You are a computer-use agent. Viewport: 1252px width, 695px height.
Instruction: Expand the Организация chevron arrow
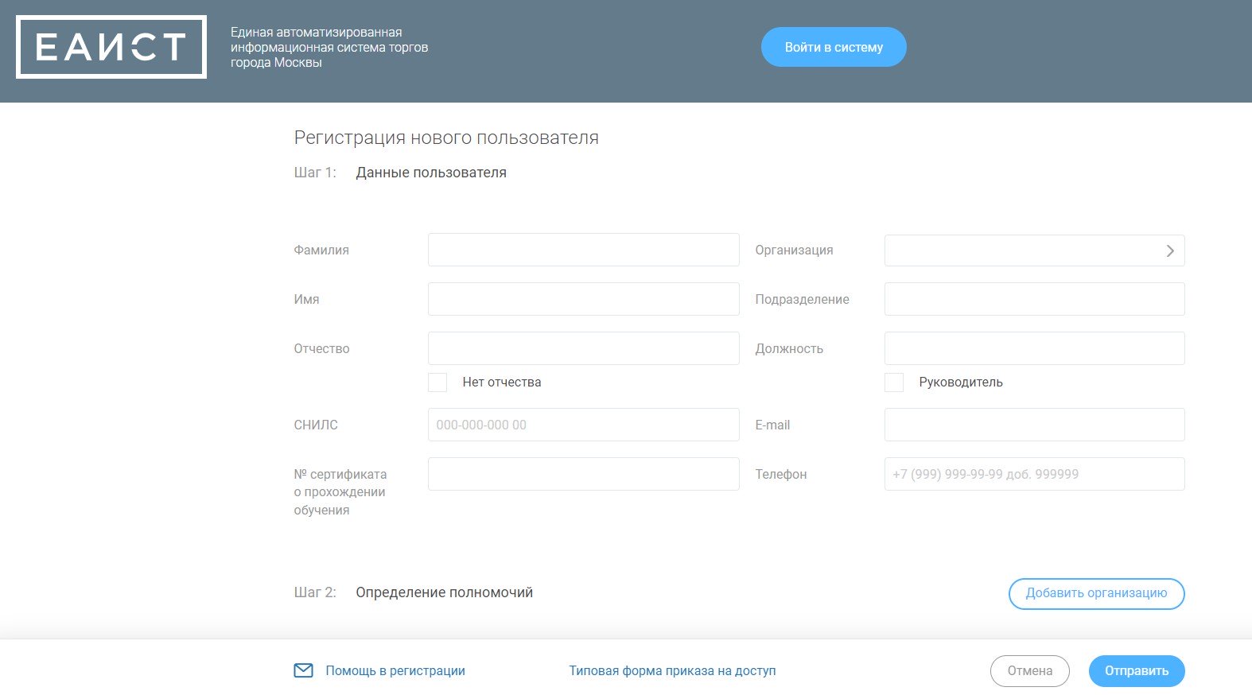[x=1170, y=250]
